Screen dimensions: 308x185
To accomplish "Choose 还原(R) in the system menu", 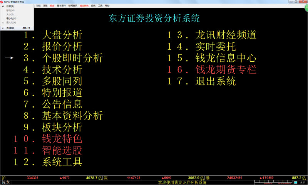I will pyautogui.click(x=17, y=6).
